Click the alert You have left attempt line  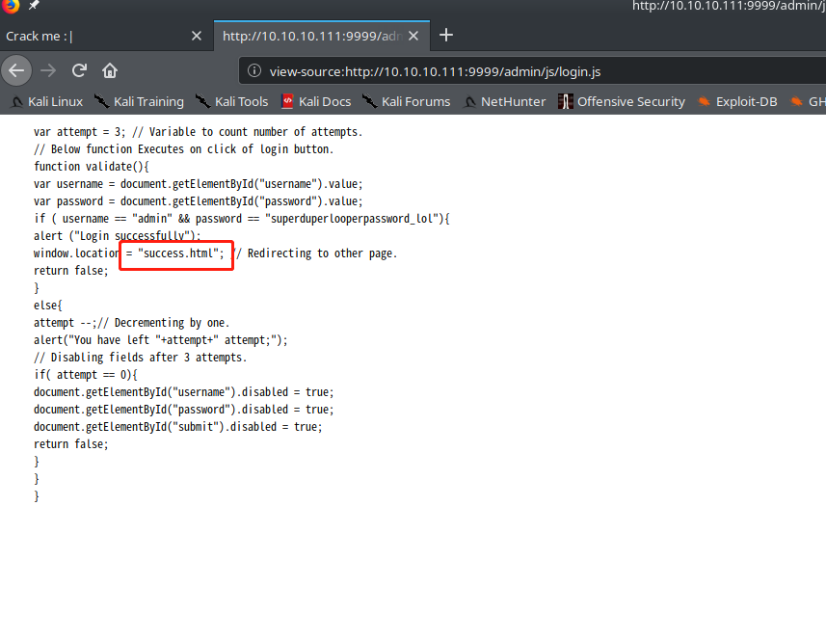tap(161, 340)
